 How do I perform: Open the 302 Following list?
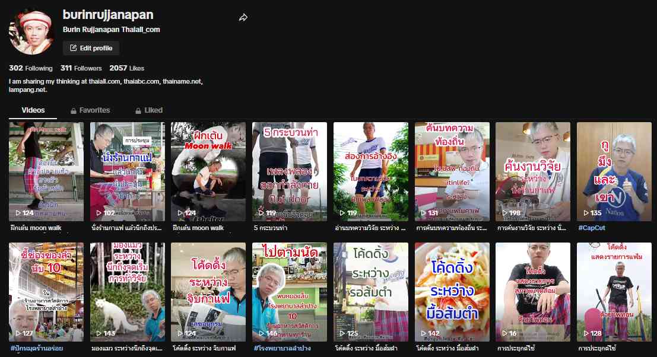click(x=31, y=68)
